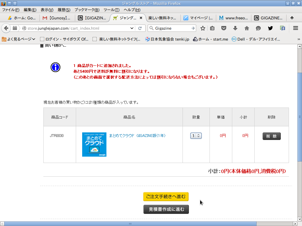Open the URL history dropdown arrow

132,28
